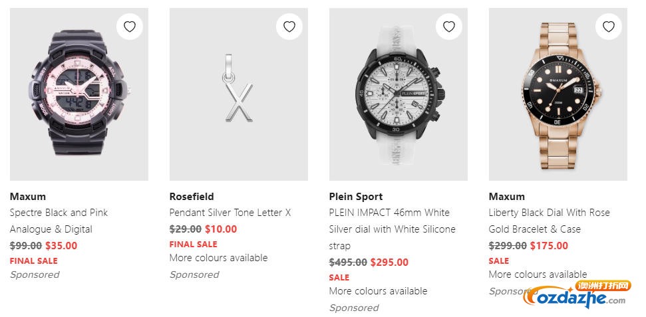Viewport: 646px width, 317px height.
Task: Add Rosefield Letter X pendant to wishlist
Action: pyautogui.click(x=289, y=27)
